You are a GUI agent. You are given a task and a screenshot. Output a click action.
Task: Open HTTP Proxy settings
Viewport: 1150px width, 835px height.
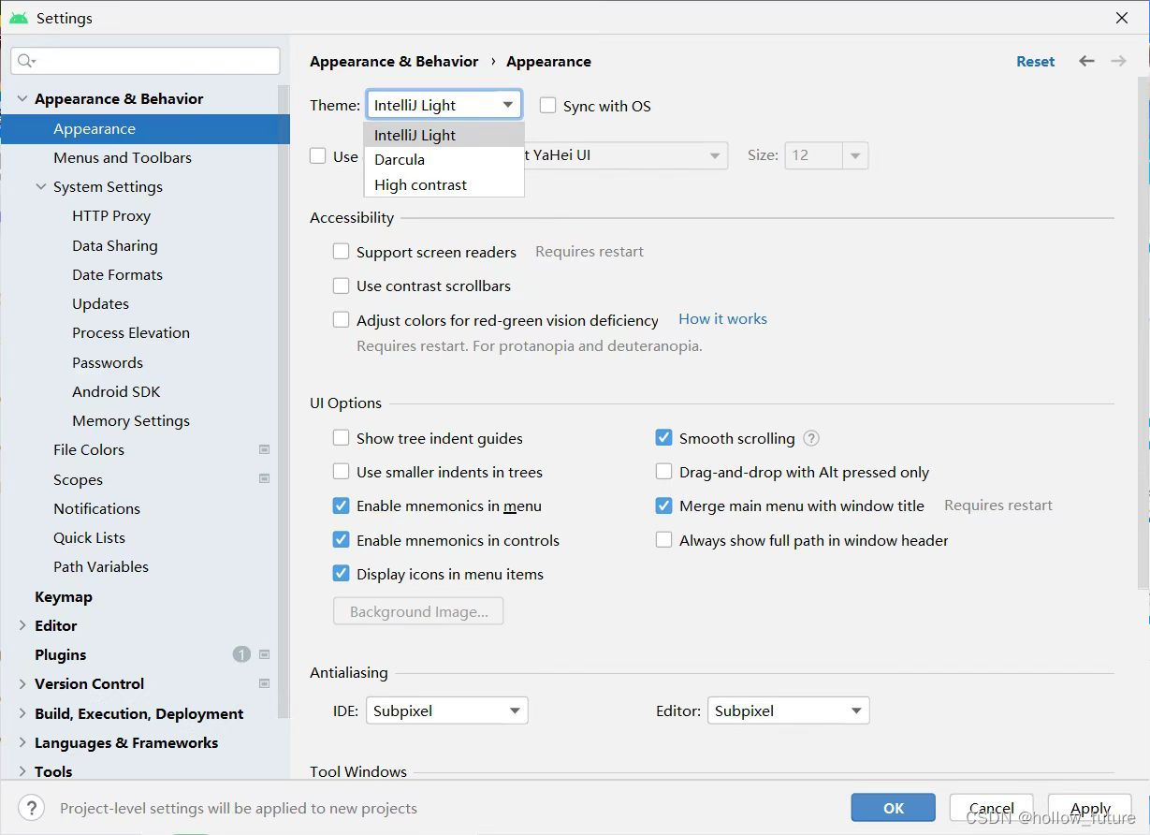(x=111, y=215)
